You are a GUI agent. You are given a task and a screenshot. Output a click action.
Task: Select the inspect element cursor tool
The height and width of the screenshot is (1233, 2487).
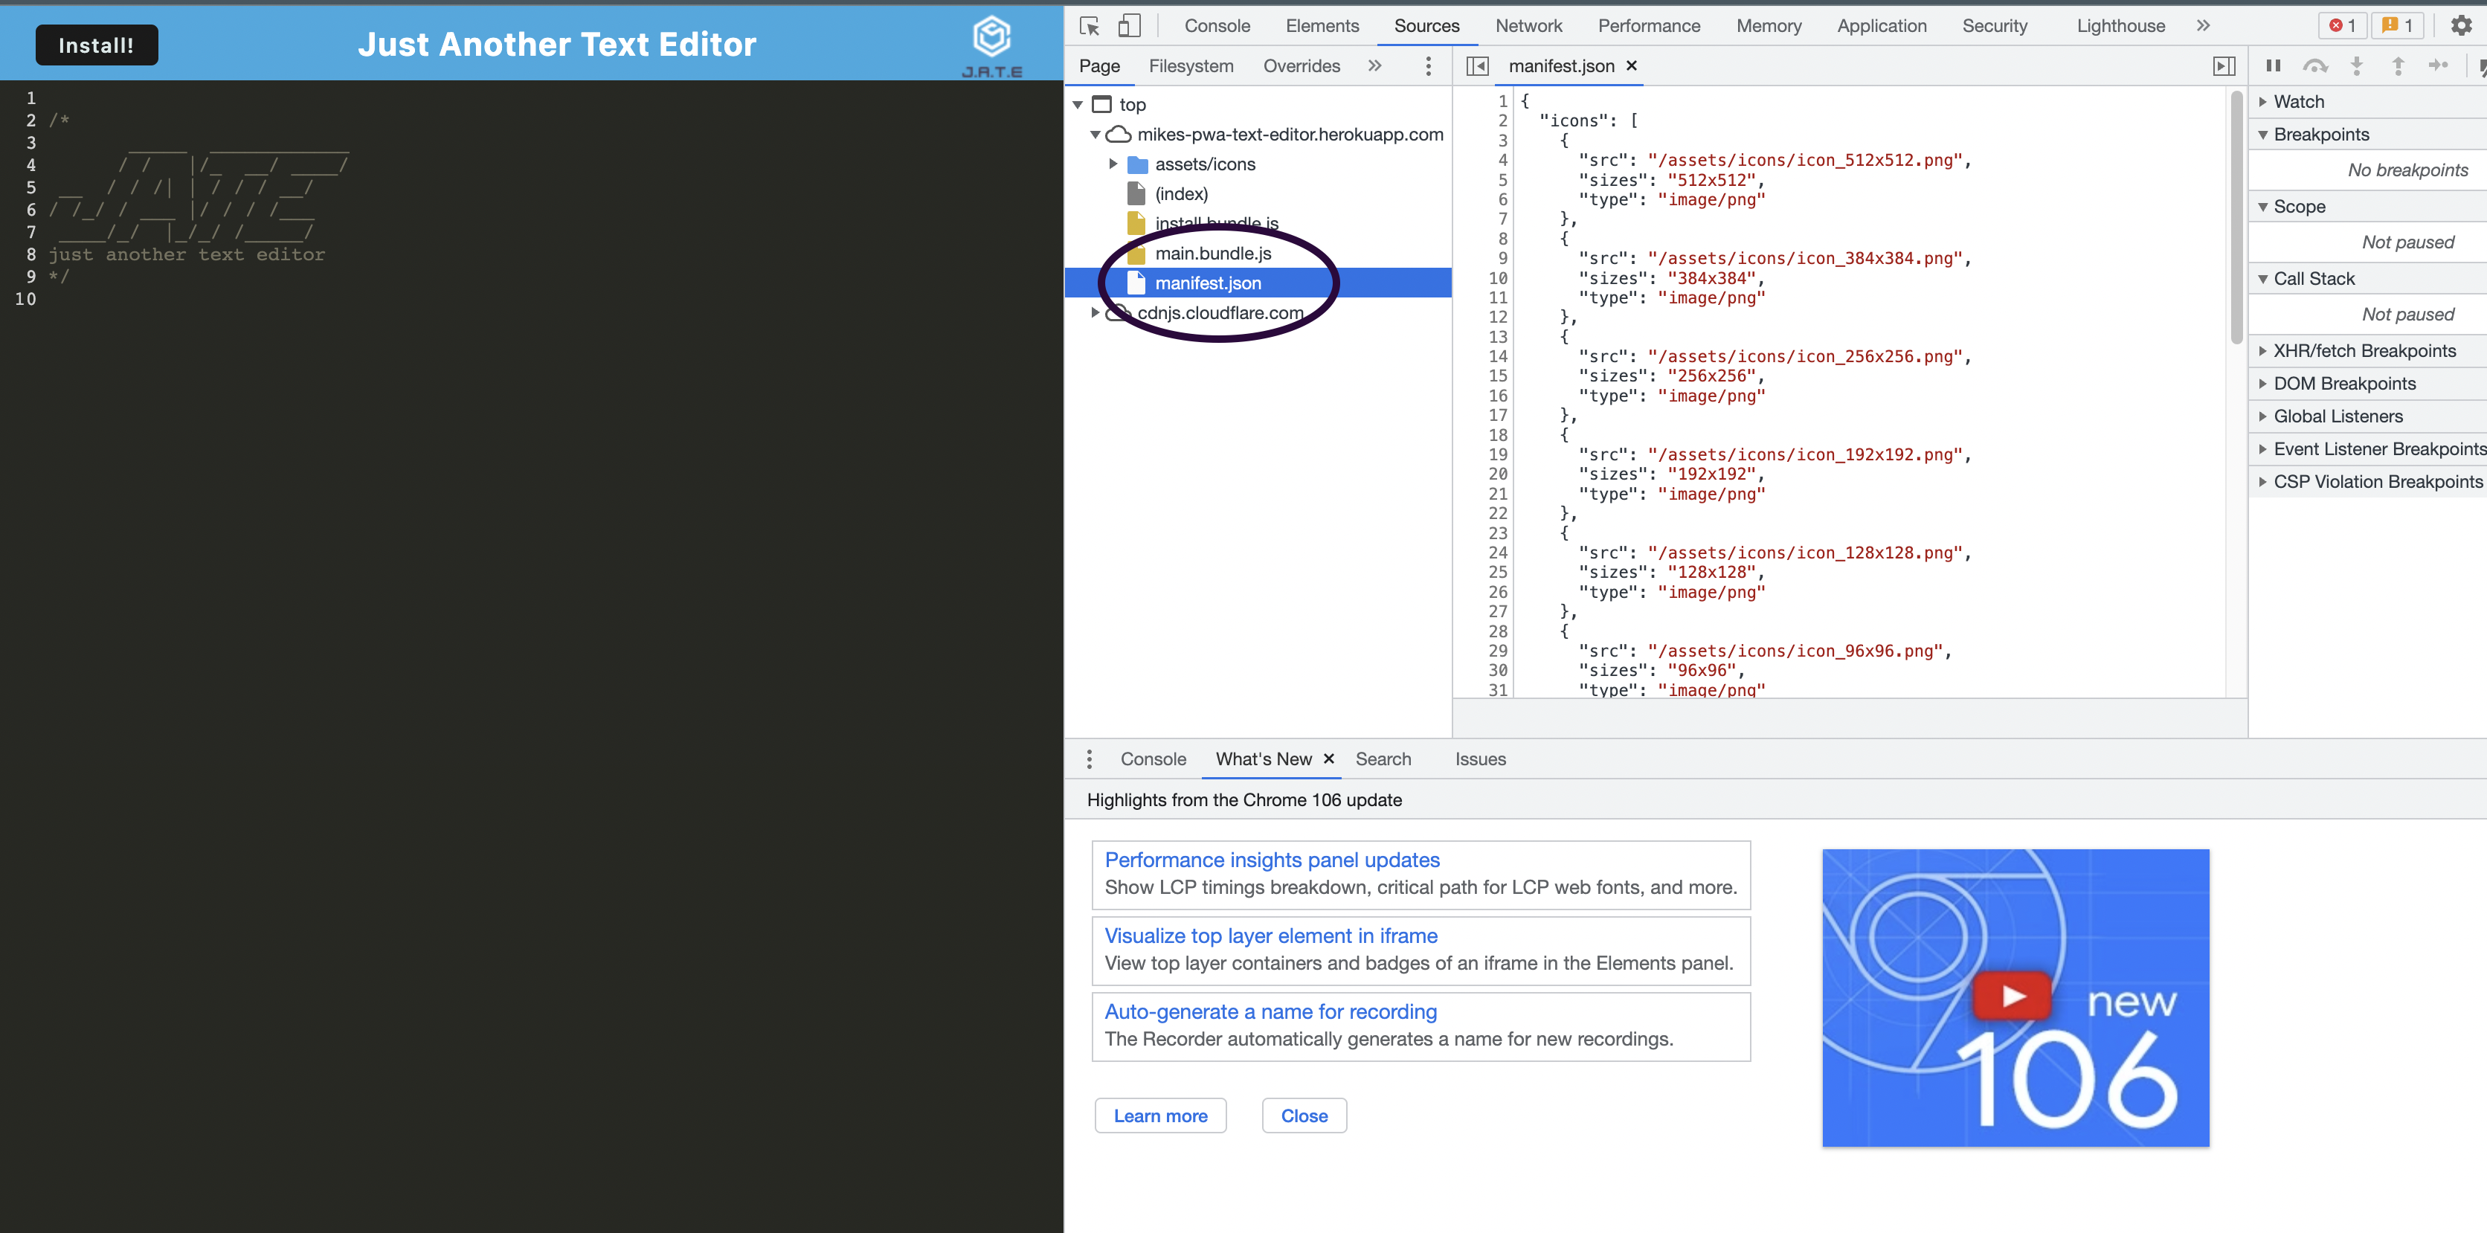pos(1090,26)
